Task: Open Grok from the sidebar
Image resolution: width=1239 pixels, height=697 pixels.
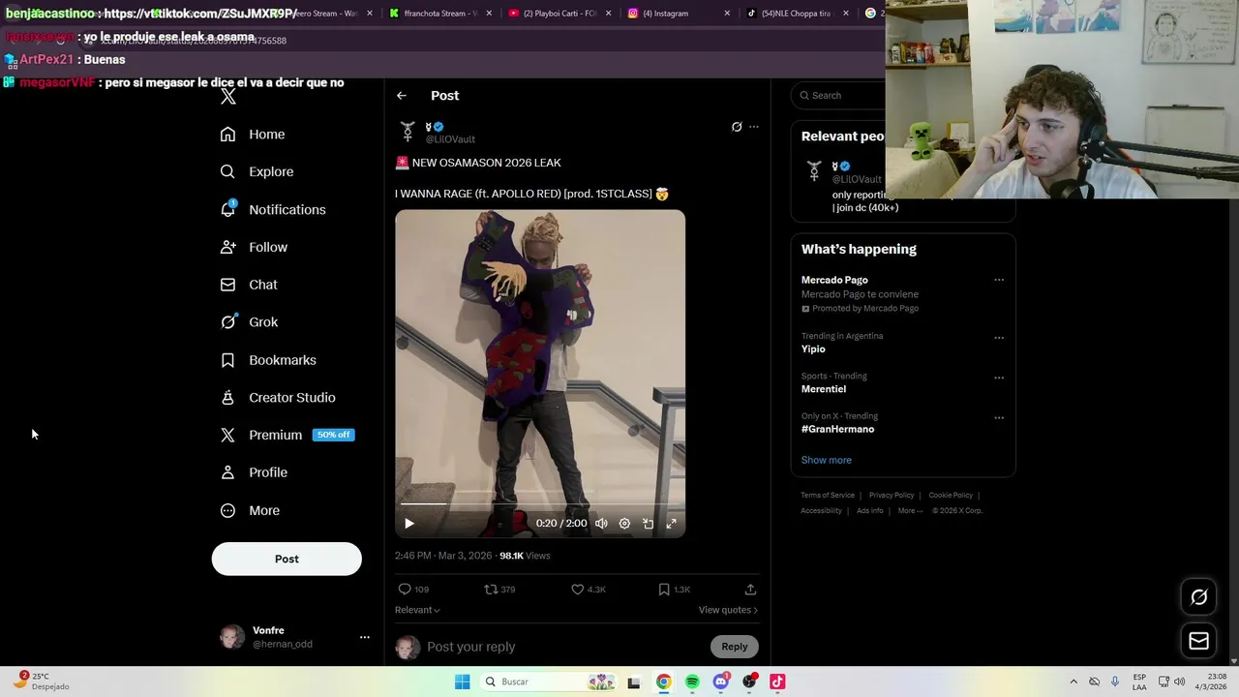Action: pos(249,322)
